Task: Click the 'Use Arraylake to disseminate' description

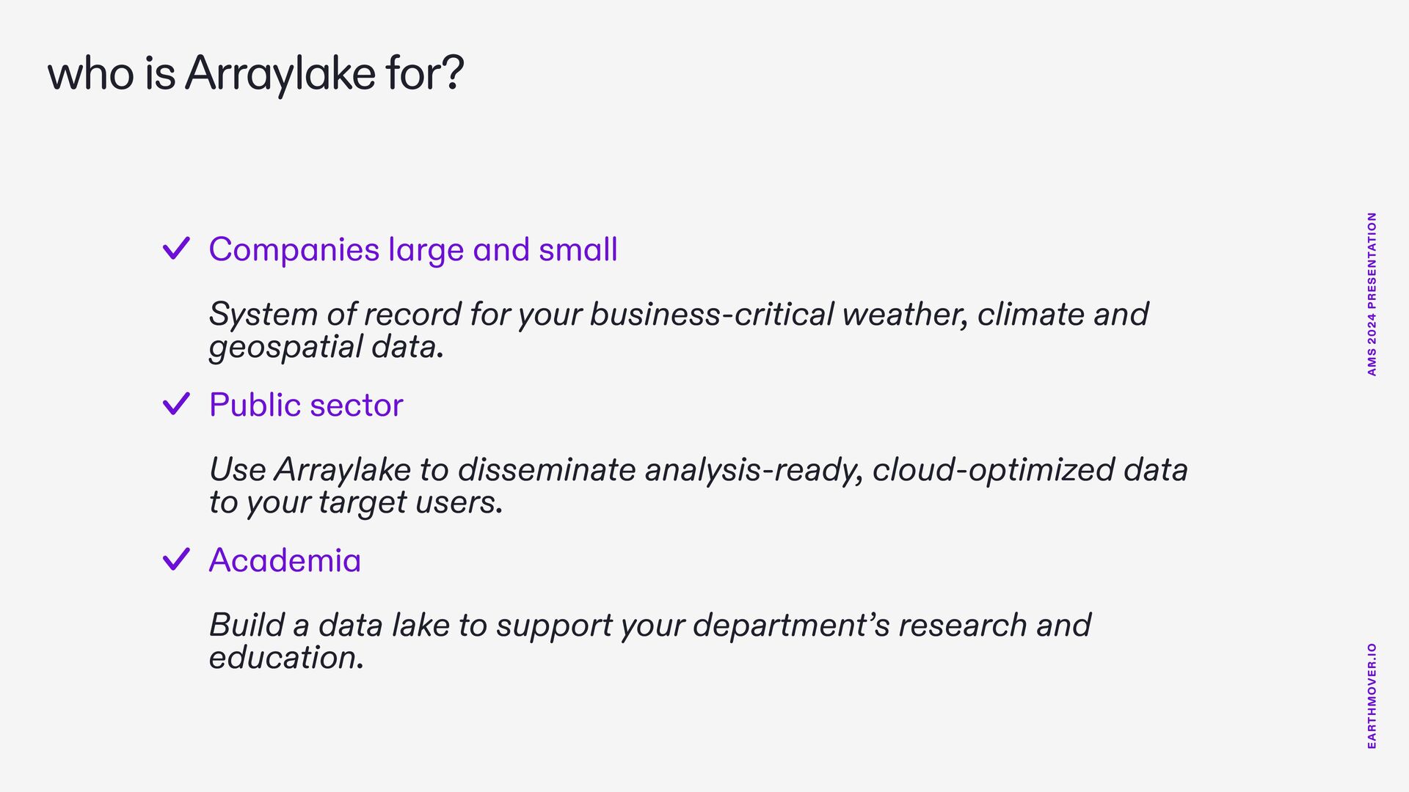Action: 698,485
